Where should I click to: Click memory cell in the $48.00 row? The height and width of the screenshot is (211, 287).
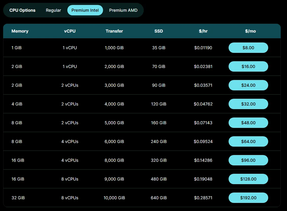click(x=17, y=123)
